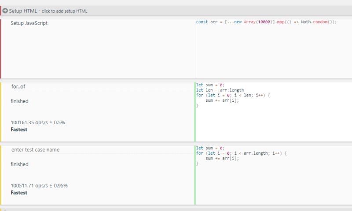Edit the 'for..of' test case name field
Image resolution: width=352 pixels, height=211 pixels.
pos(102,86)
